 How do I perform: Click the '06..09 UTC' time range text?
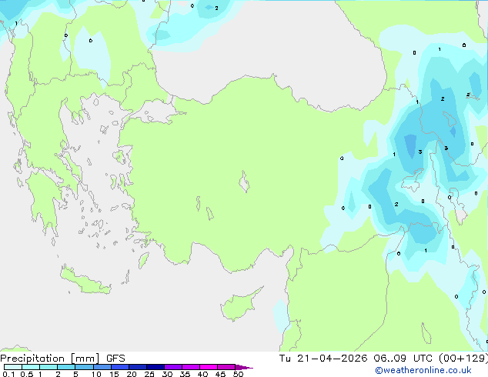tap(403, 359)
